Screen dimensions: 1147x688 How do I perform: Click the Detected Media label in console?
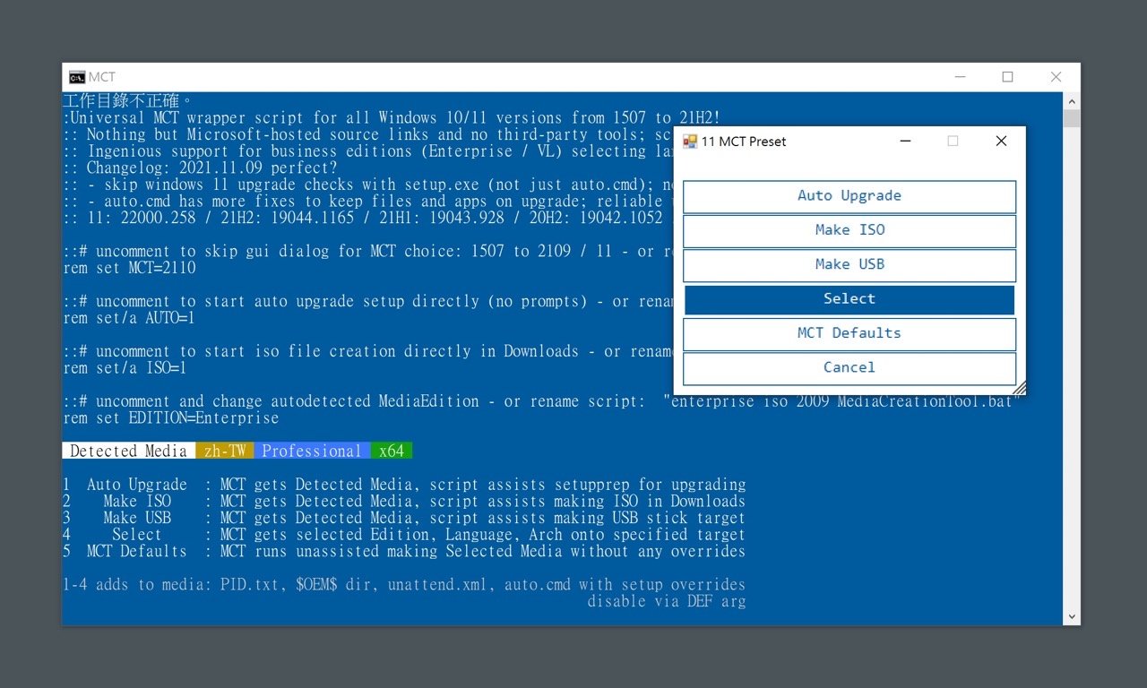point(129,451)
